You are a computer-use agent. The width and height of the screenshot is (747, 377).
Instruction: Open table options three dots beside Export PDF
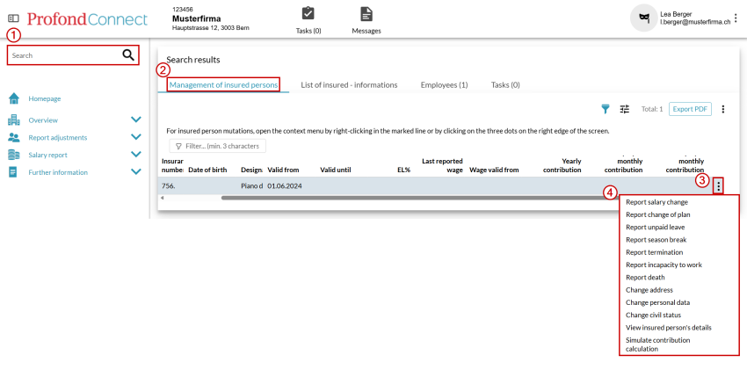[722, 109]
